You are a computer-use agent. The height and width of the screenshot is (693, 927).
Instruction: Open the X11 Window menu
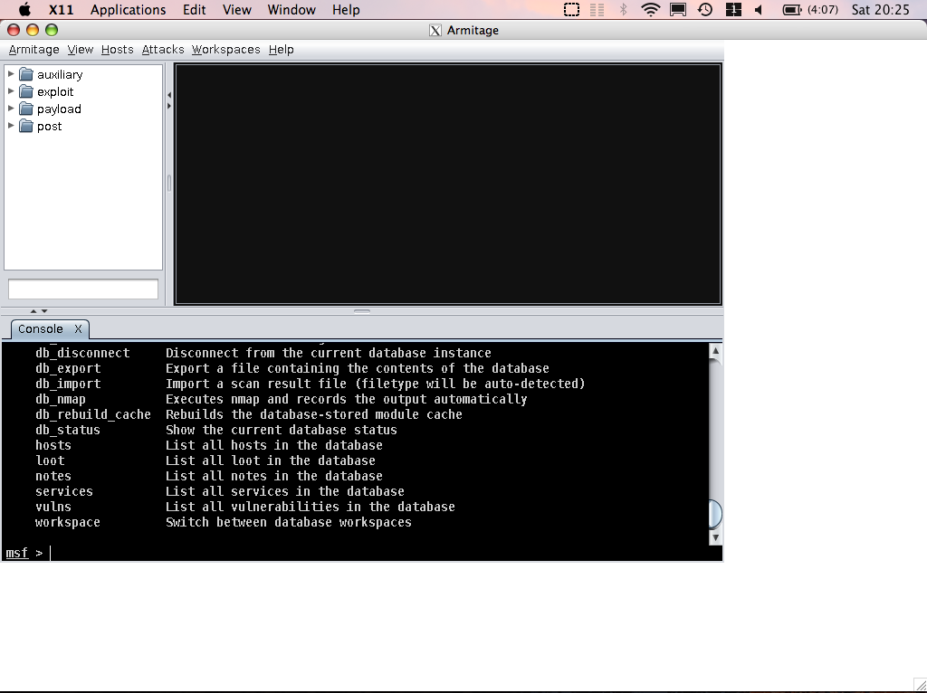[x=291, y=10]
